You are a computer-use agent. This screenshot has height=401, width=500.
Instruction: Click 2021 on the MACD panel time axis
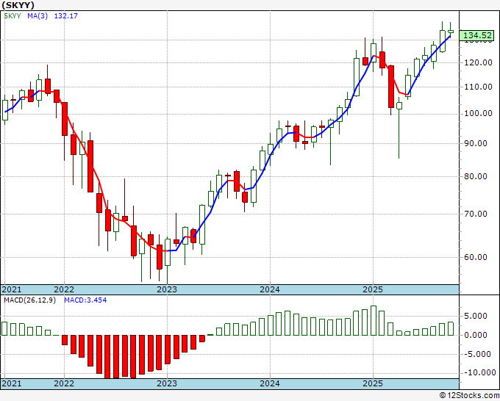12,383
